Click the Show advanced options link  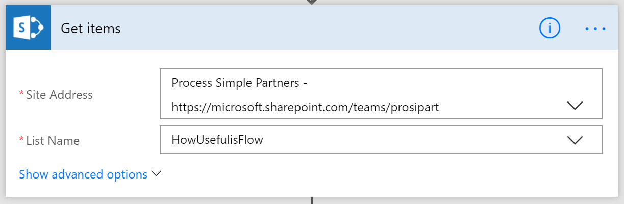point(83,174)
